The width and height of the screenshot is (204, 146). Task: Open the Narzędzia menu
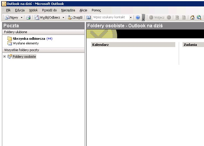click(x=68, y=10)
